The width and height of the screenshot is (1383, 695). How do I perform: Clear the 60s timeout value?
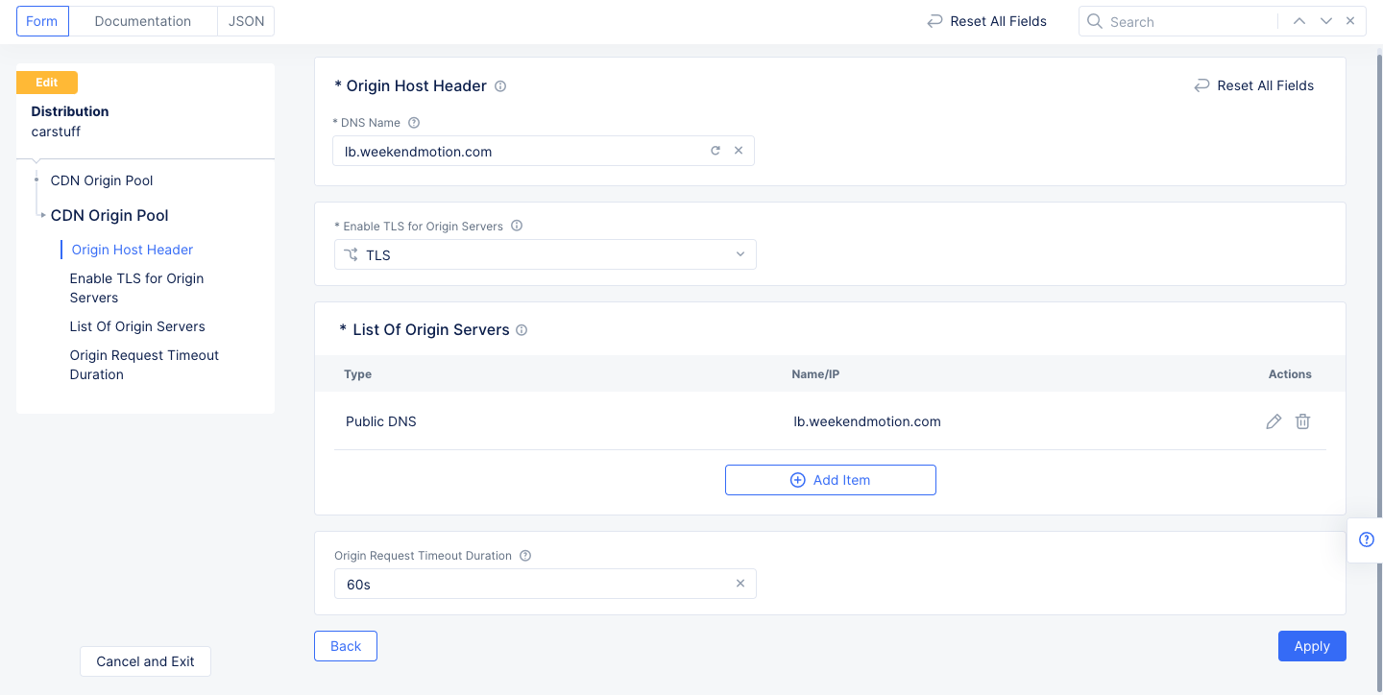tap(740, 583)
